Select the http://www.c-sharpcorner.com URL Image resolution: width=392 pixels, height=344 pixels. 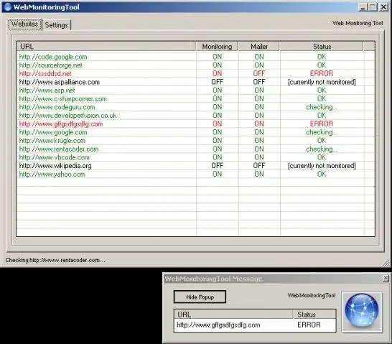(63, 99)
